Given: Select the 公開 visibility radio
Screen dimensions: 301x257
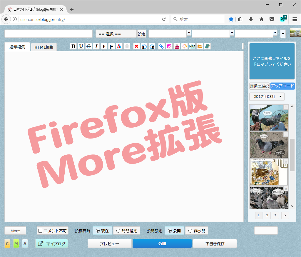Looking at the screenshot, I should [x=170, y=231].
